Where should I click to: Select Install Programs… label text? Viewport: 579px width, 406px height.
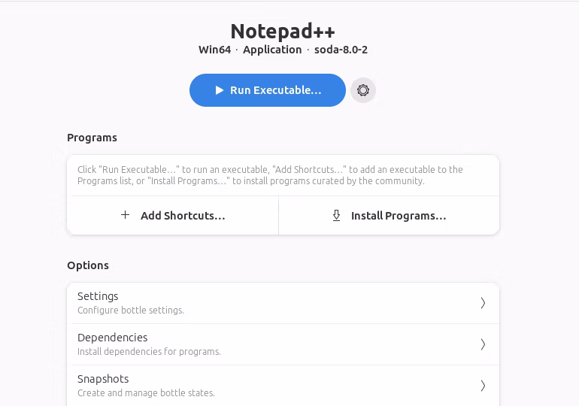(x=399, y=216)
